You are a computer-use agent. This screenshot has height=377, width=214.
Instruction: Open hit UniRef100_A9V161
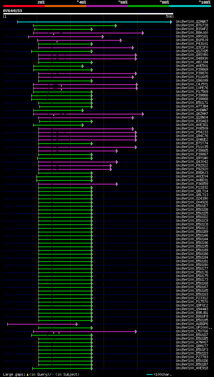pos(192,36)
